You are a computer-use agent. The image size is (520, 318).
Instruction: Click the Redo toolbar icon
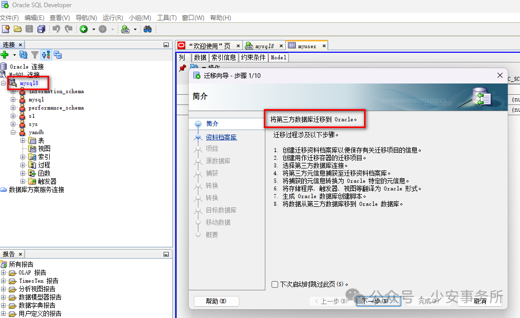(69, 29)
